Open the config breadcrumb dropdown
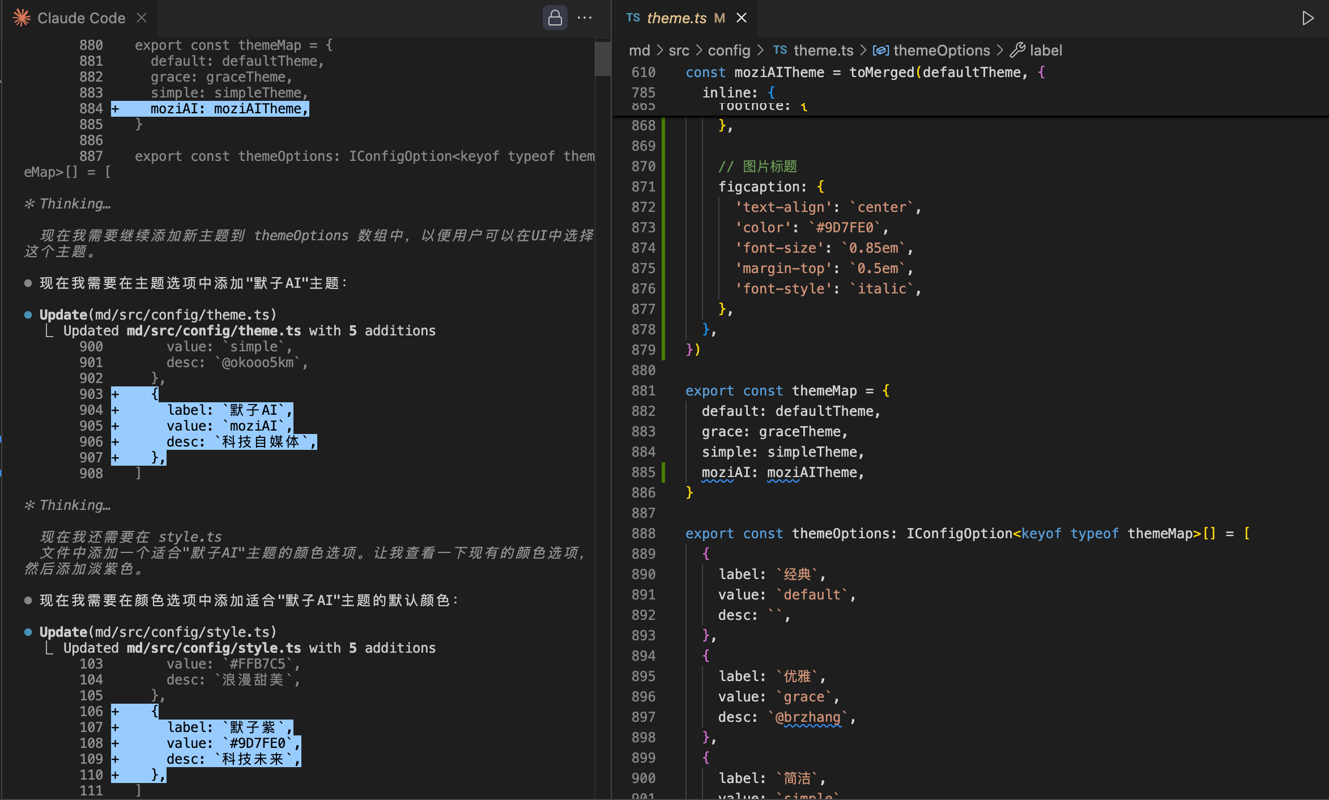1329x800 pixels. [x=729, y=50]
